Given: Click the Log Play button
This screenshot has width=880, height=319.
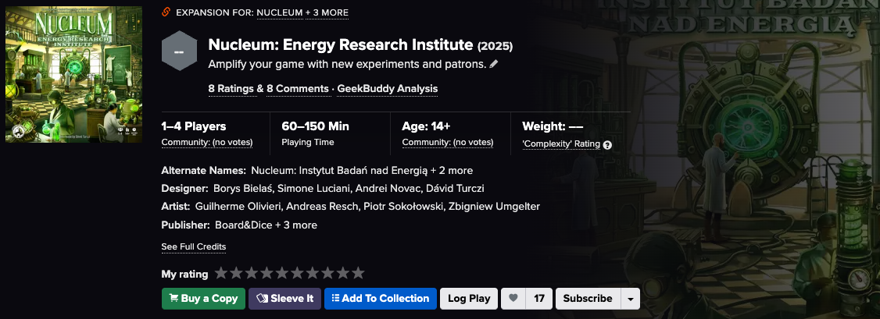Looking at the screenshot, I should tap(469, 299).
